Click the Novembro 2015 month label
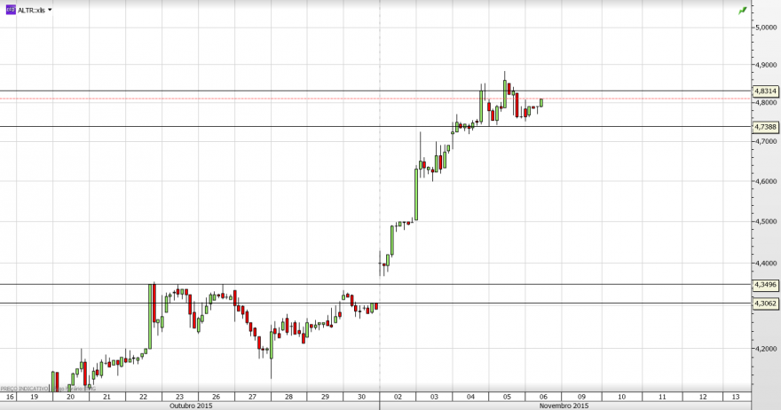Viewport: 781px width, 410px height. point(564,406)
